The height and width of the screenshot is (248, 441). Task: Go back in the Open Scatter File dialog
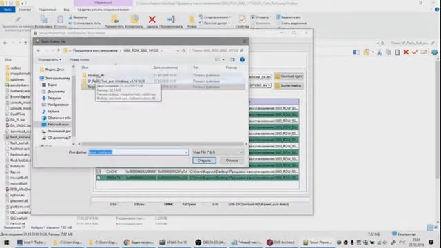39,50
